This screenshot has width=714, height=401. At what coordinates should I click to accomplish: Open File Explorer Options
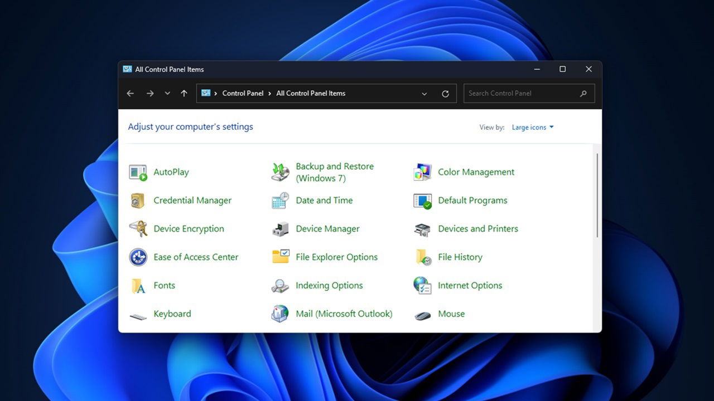coord(336,257)
